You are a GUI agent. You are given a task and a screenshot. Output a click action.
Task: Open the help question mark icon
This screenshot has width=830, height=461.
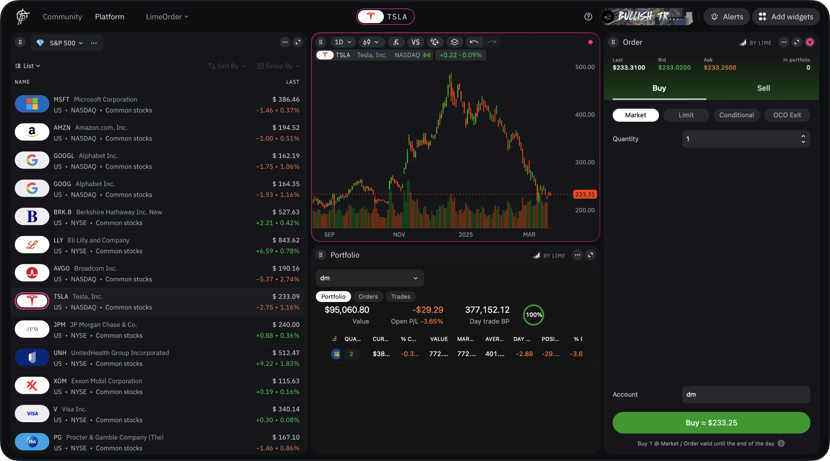click(x=588, y=17)
